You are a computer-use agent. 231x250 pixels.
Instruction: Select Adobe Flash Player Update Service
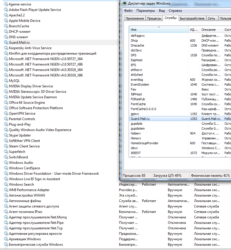(35, 10)
